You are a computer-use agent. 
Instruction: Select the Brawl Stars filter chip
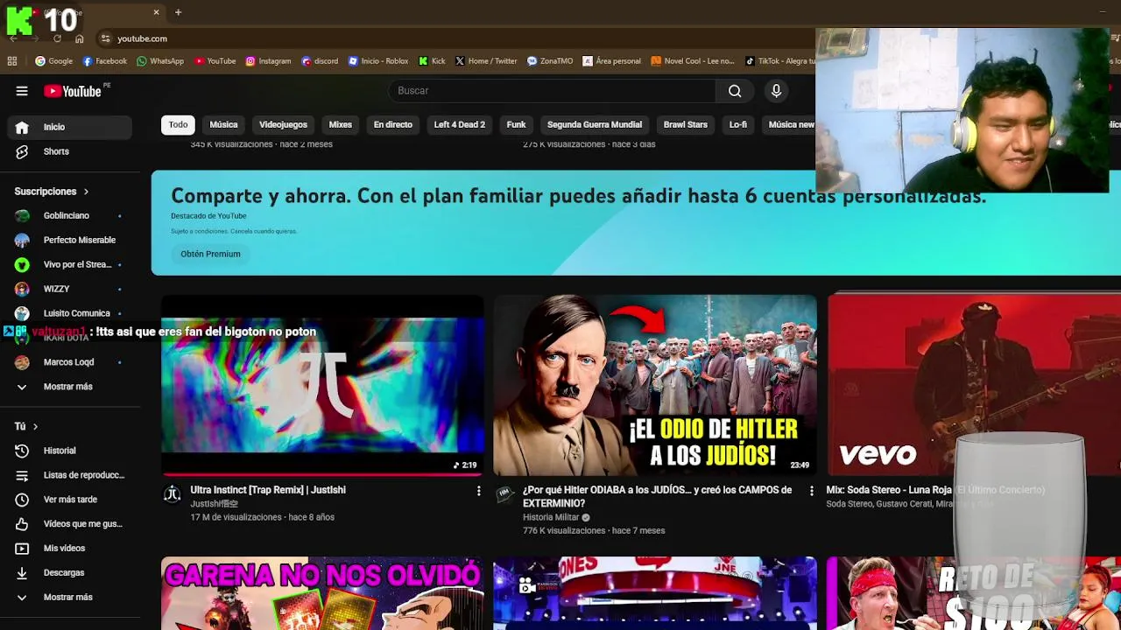pyautogui.click(x=686, y=125)
